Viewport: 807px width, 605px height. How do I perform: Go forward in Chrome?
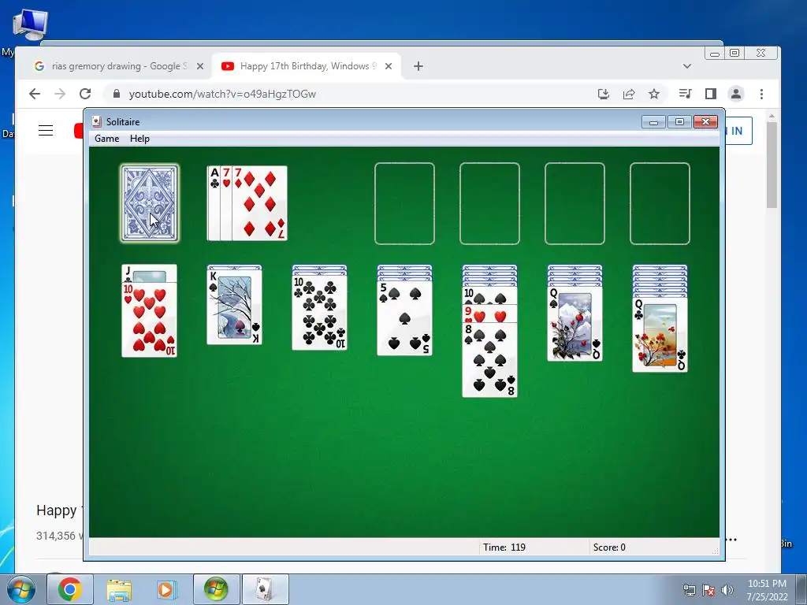pyautogui.click(x=60, y=94)
